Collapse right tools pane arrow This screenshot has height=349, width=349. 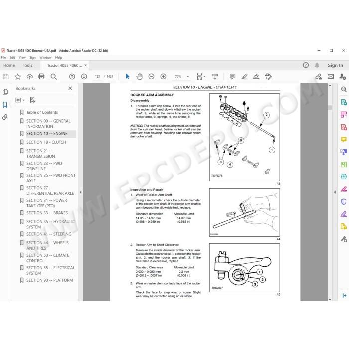[x=335, y=192]
